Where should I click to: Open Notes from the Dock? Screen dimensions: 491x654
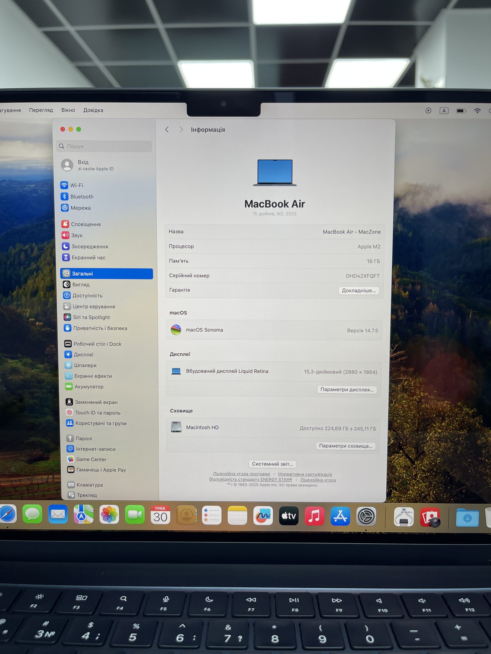click(237, 515)
